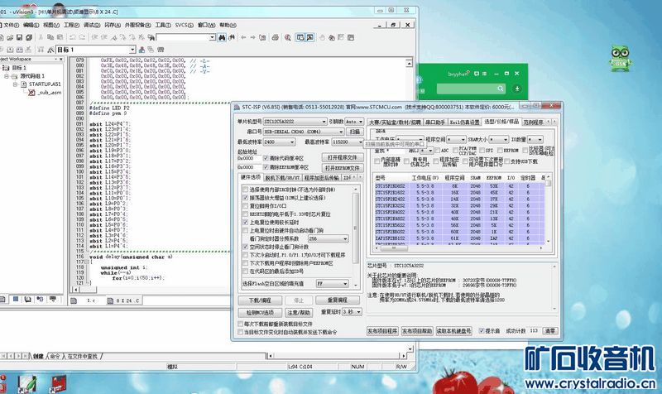
Task: Click chip table horizontal scrollbar thumb
Action: [392, 248]
